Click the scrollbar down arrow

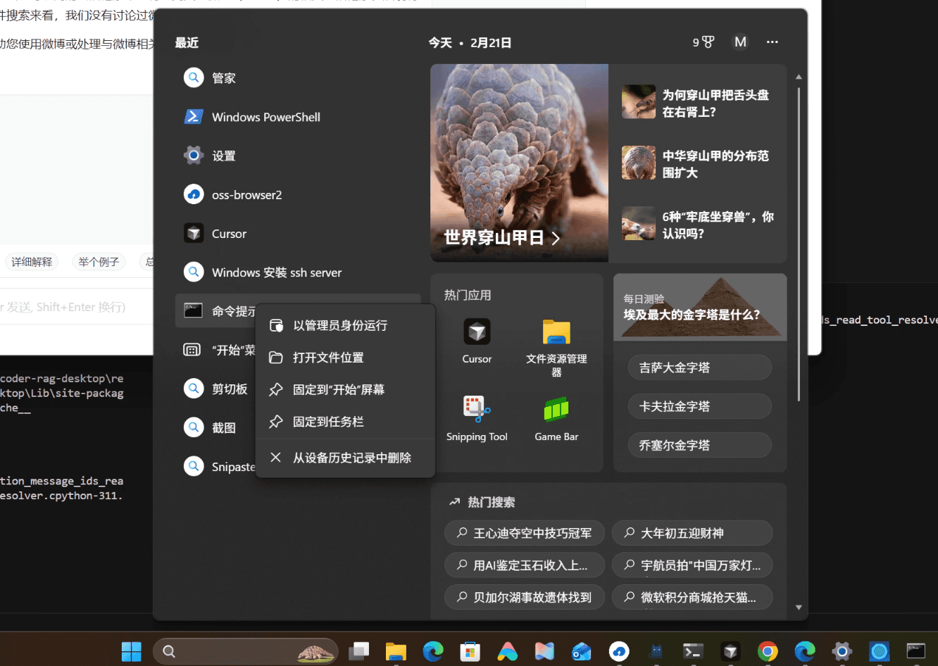799,606
